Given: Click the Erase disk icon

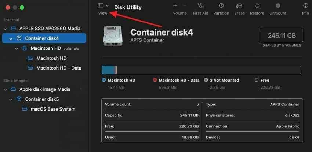Looking at the screenshot, I should [239, 6].
